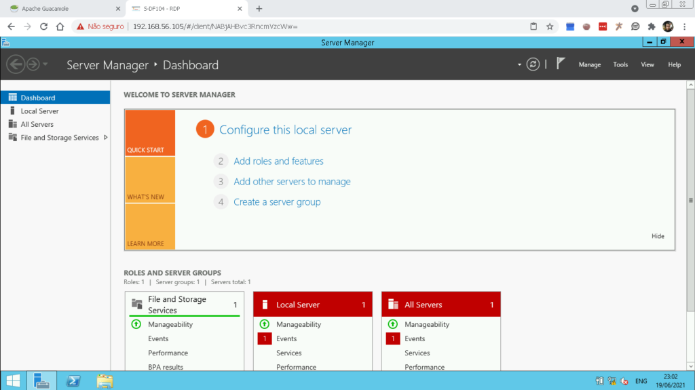Open the Quick Start tile
This screenshot has height=390, width=695.
click(150, 133)
